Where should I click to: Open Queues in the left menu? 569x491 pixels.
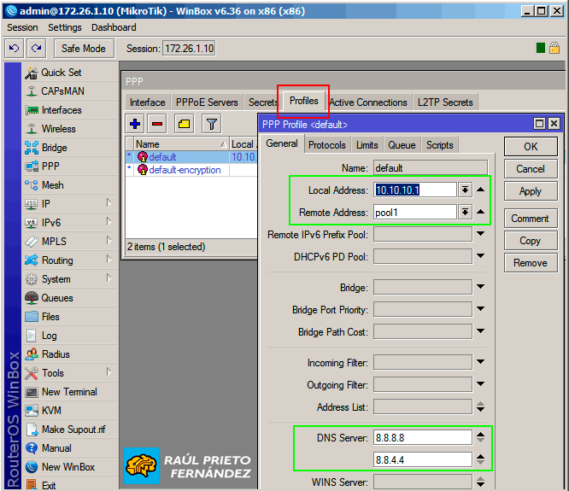point(57,298)
